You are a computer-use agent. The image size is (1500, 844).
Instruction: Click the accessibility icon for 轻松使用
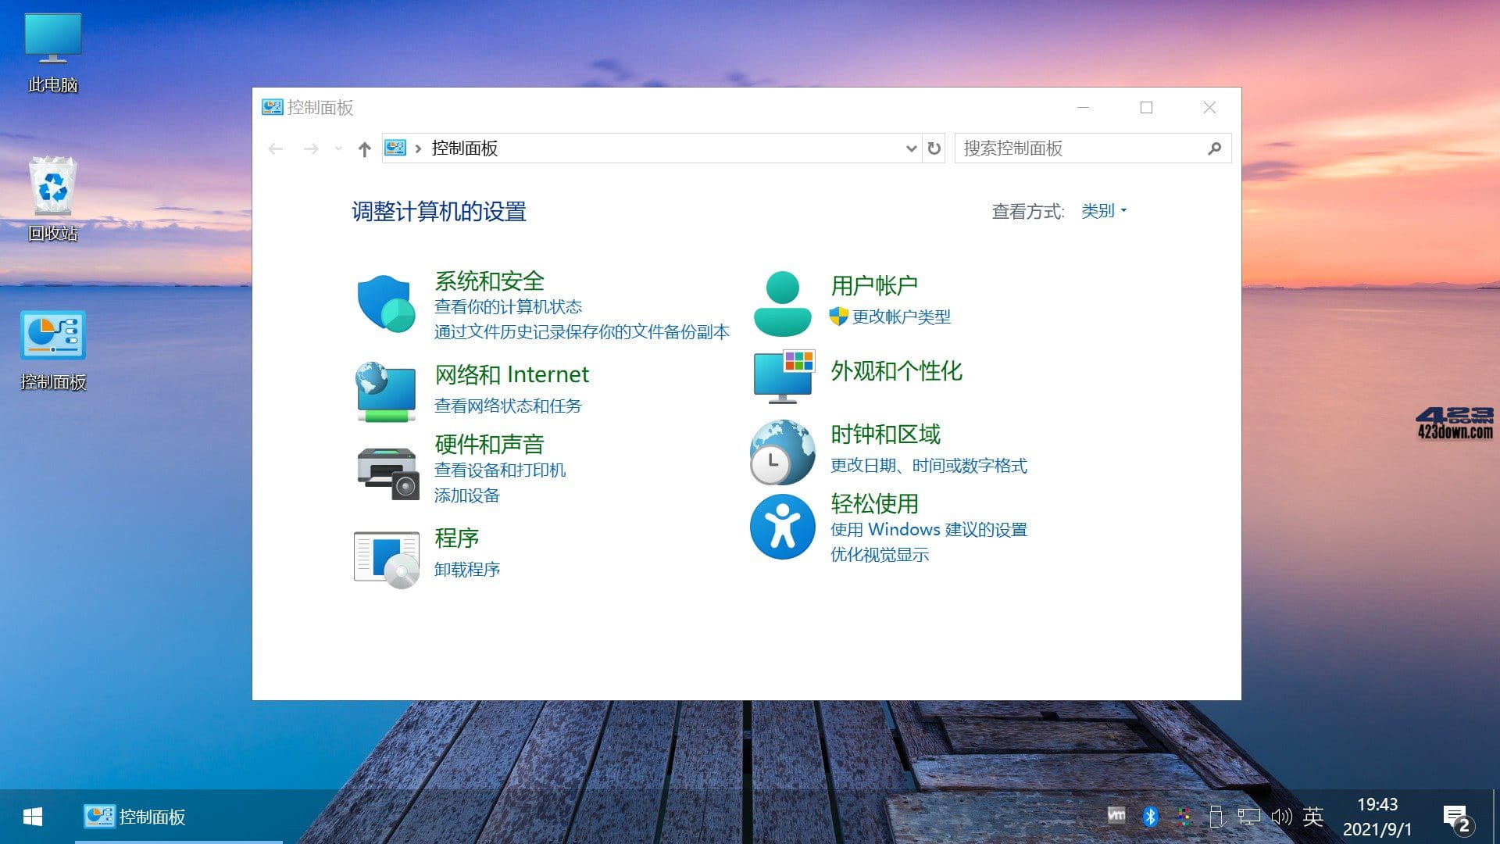781,526
